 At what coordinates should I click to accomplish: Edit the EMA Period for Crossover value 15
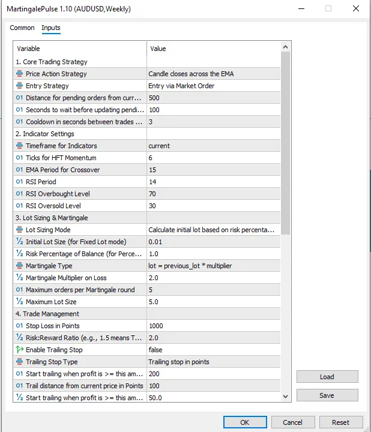[x=214, y=170]
